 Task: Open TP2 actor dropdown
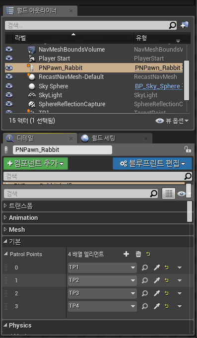click(102, 280)
